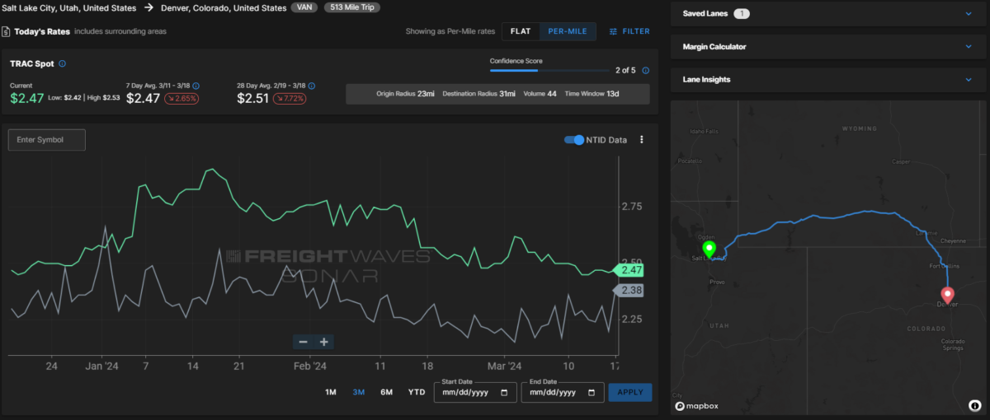Select the 3M time range
This screenshot has width=990, height=420.
click(x=359, y=392)
